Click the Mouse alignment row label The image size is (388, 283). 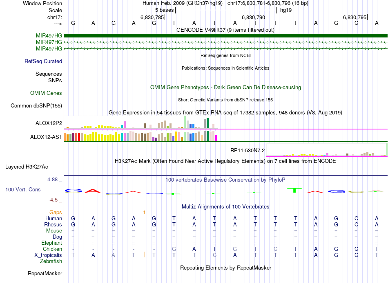(54, 231)
